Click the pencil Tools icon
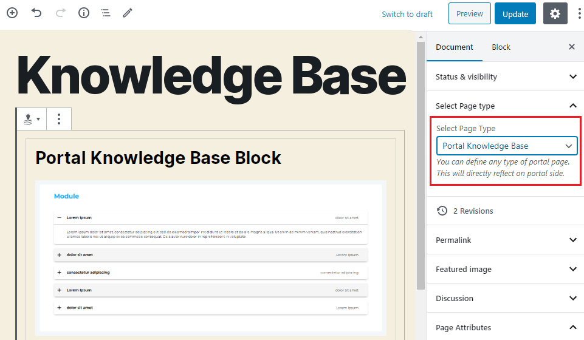 pos(128,13)
